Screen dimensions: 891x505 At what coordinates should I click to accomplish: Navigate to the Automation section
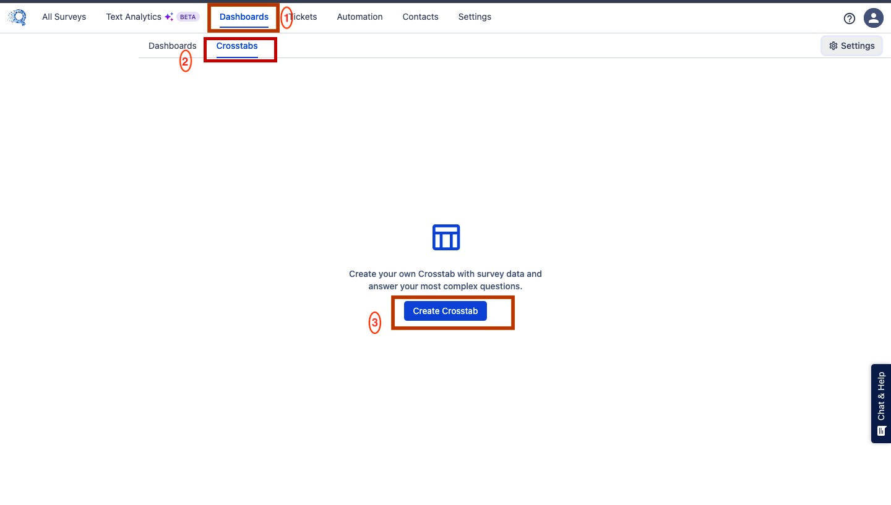(x=359, y=17)
